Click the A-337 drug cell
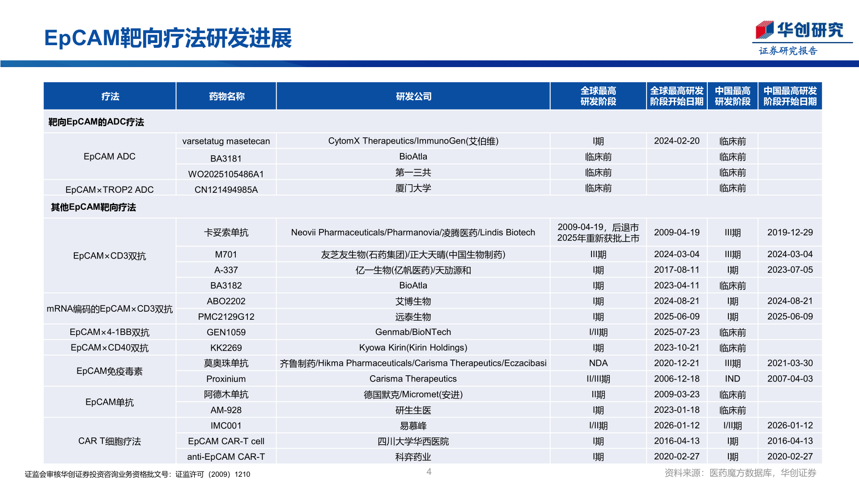Image resolution: width=859 pixels, height=483 pixels. pos(226,270)
